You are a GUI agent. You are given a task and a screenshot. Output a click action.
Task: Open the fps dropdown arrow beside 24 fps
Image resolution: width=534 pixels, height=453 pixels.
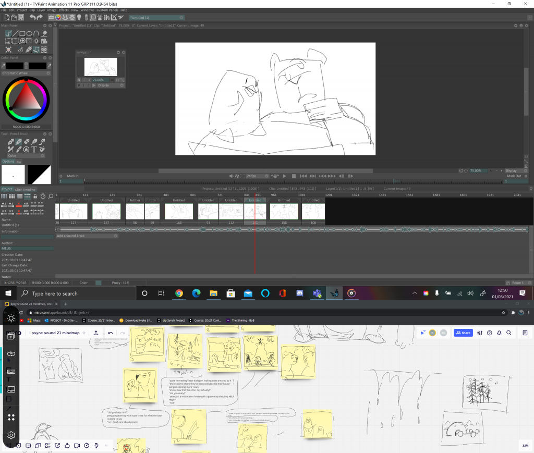[x=266, y=176]
